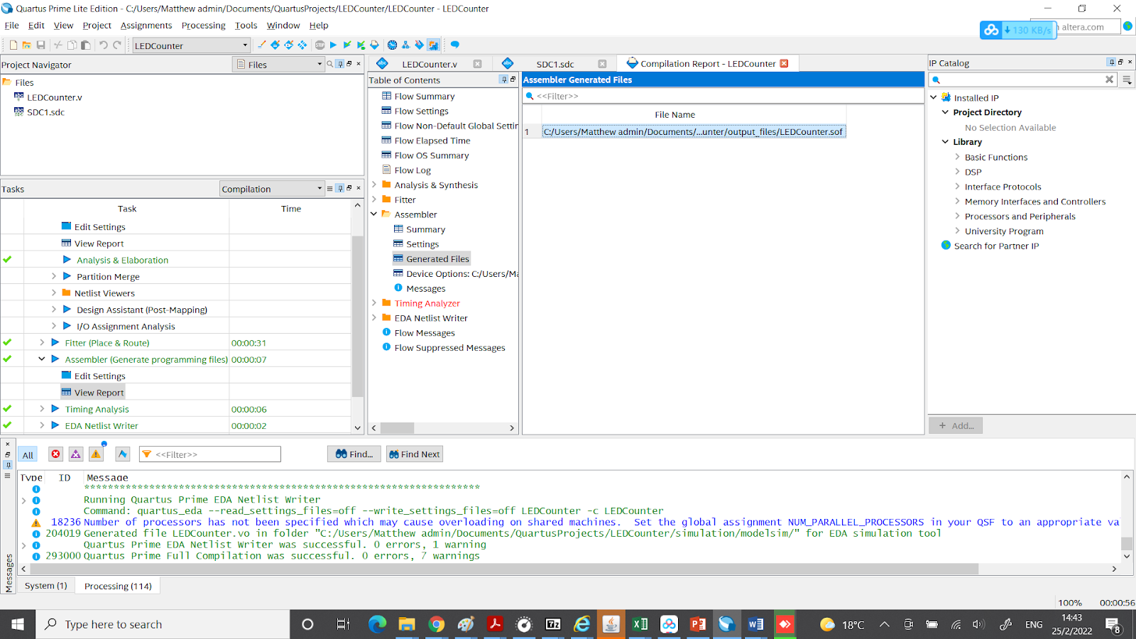Pin the IP Catalog panel
Image resolution: width=1136 pixels, height=639 pixels.
[1111, 62]
